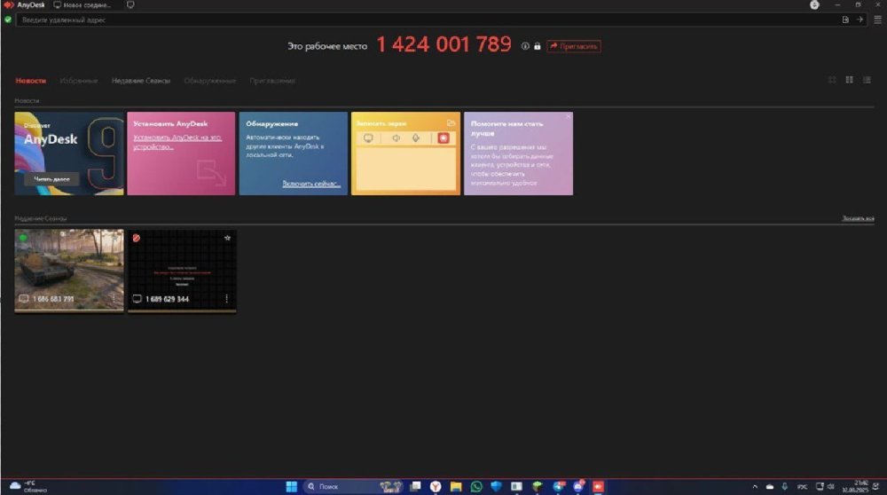Click the workplace ID 1 424 001 789
The height and width of the screenshot is (495, 887).
[x=444, y=44]
